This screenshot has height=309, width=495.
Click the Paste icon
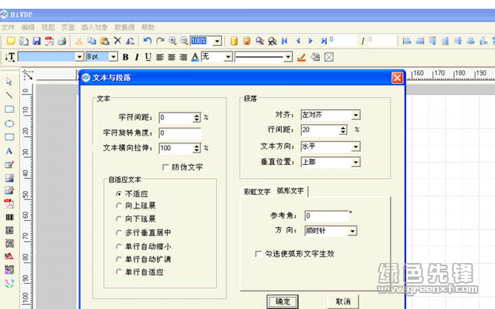click(105, 40)
